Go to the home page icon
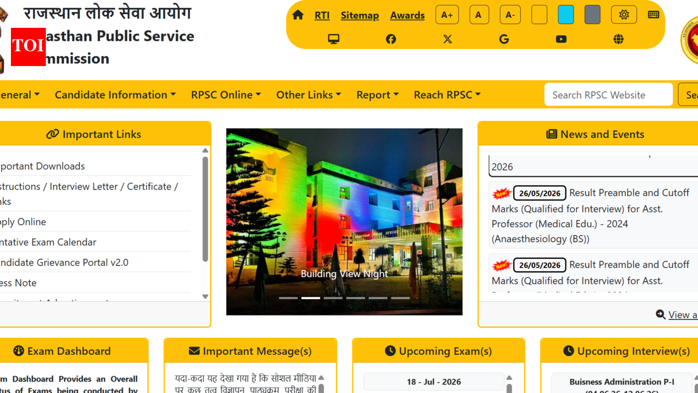 pyautogui.click(x=298, y=15)
